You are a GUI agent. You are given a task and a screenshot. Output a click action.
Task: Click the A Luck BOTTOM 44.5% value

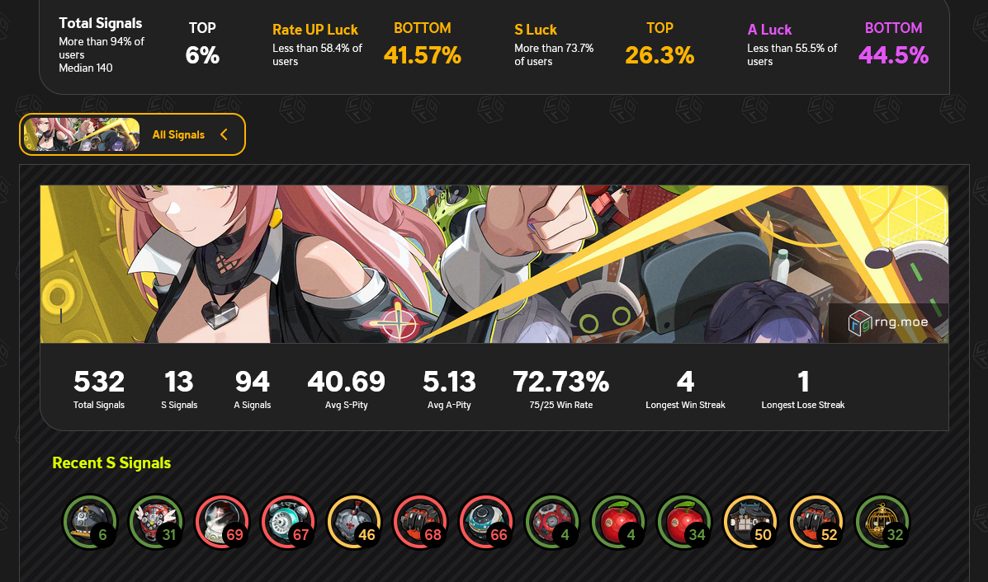(x=893, y=55)
